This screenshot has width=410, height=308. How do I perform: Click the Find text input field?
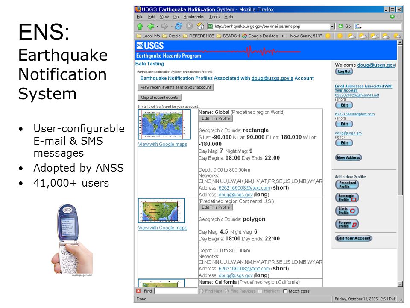coord(176,291)
